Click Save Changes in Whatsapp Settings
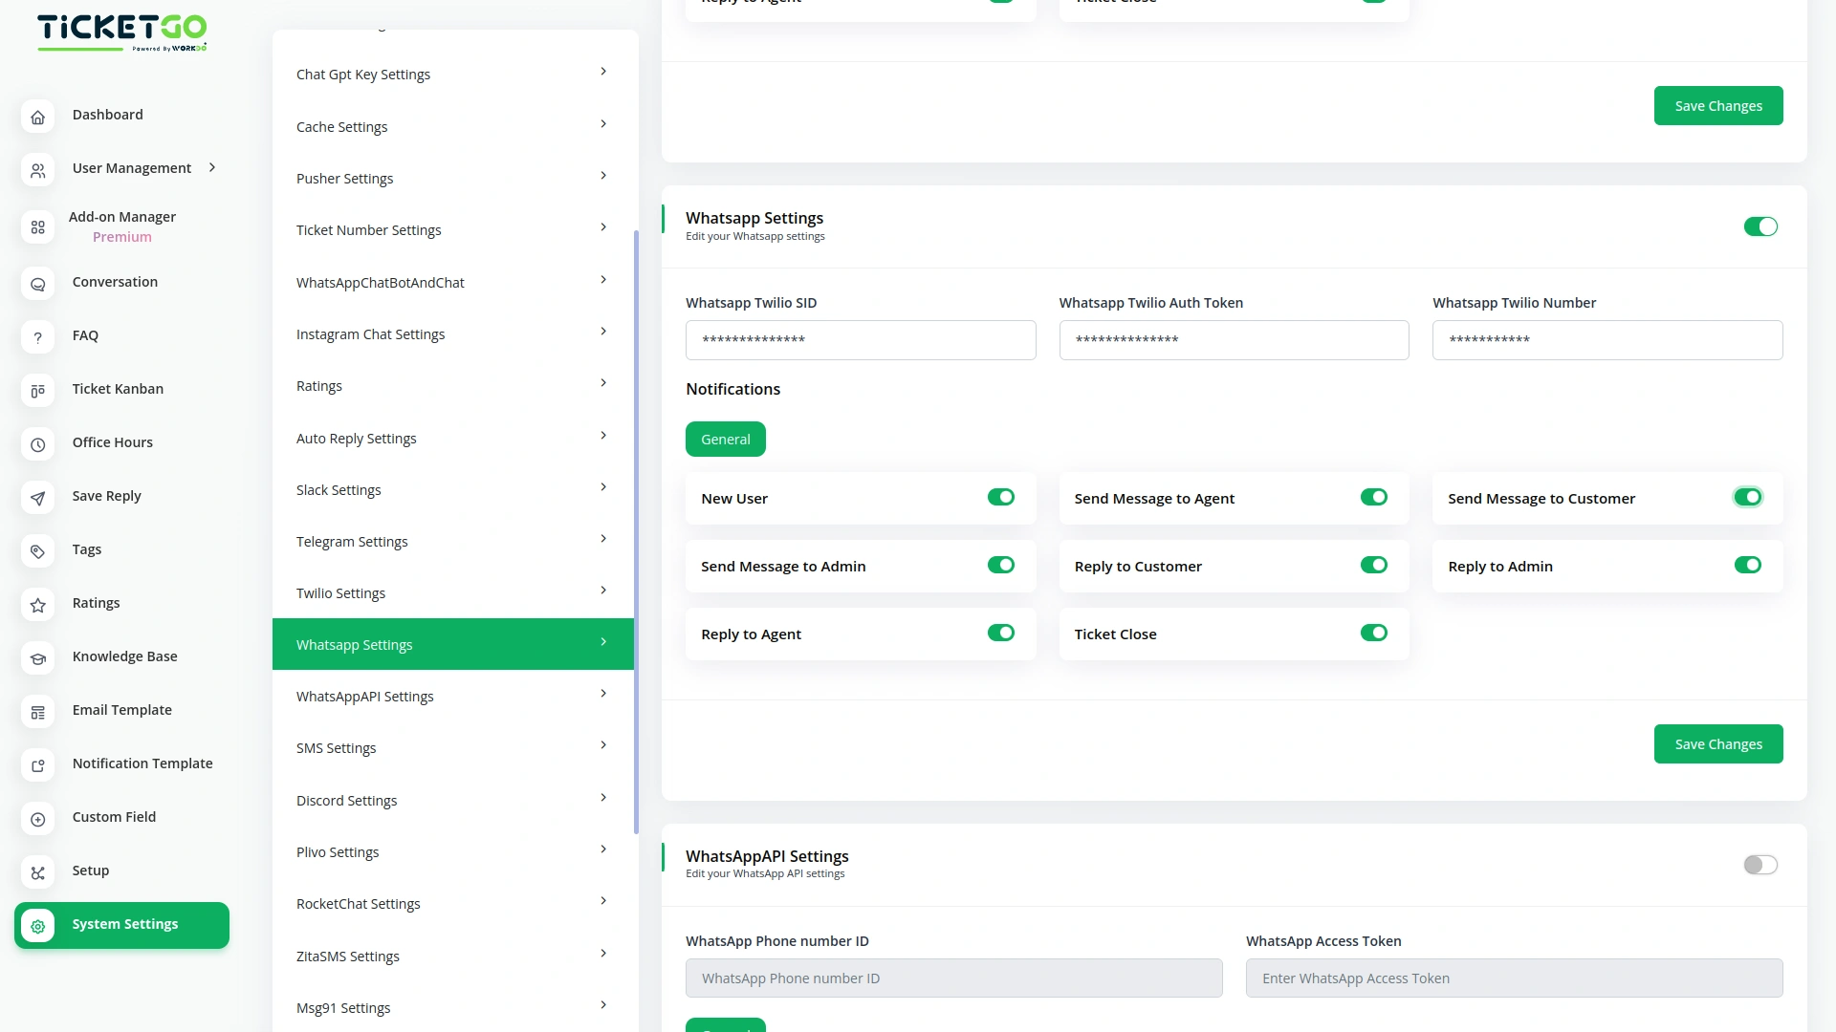This screenshot has width=1836, height=1032. click(1717, 743)
